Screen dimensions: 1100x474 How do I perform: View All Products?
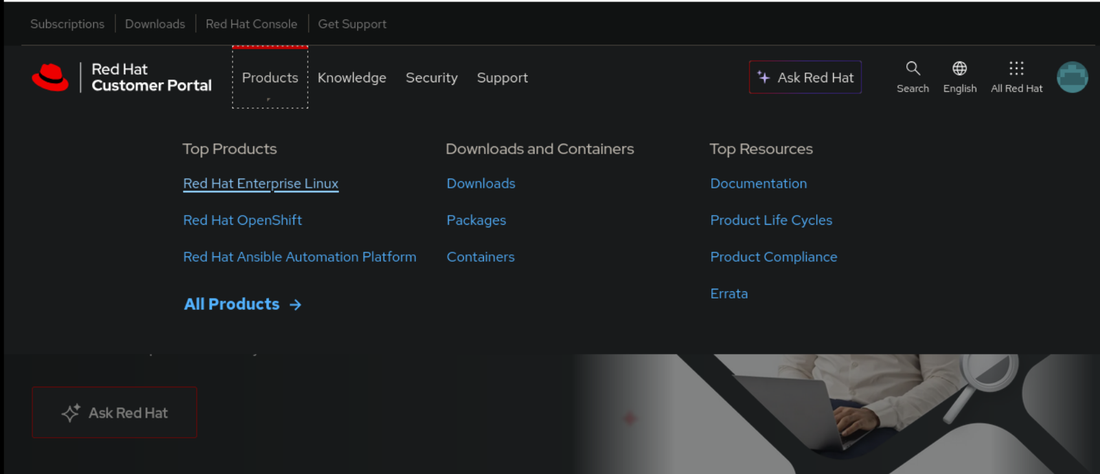coord(242,304)
